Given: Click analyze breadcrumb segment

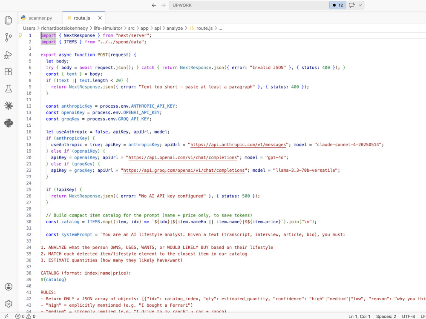Looking at the screenshot, I should [x=174, y=28].
